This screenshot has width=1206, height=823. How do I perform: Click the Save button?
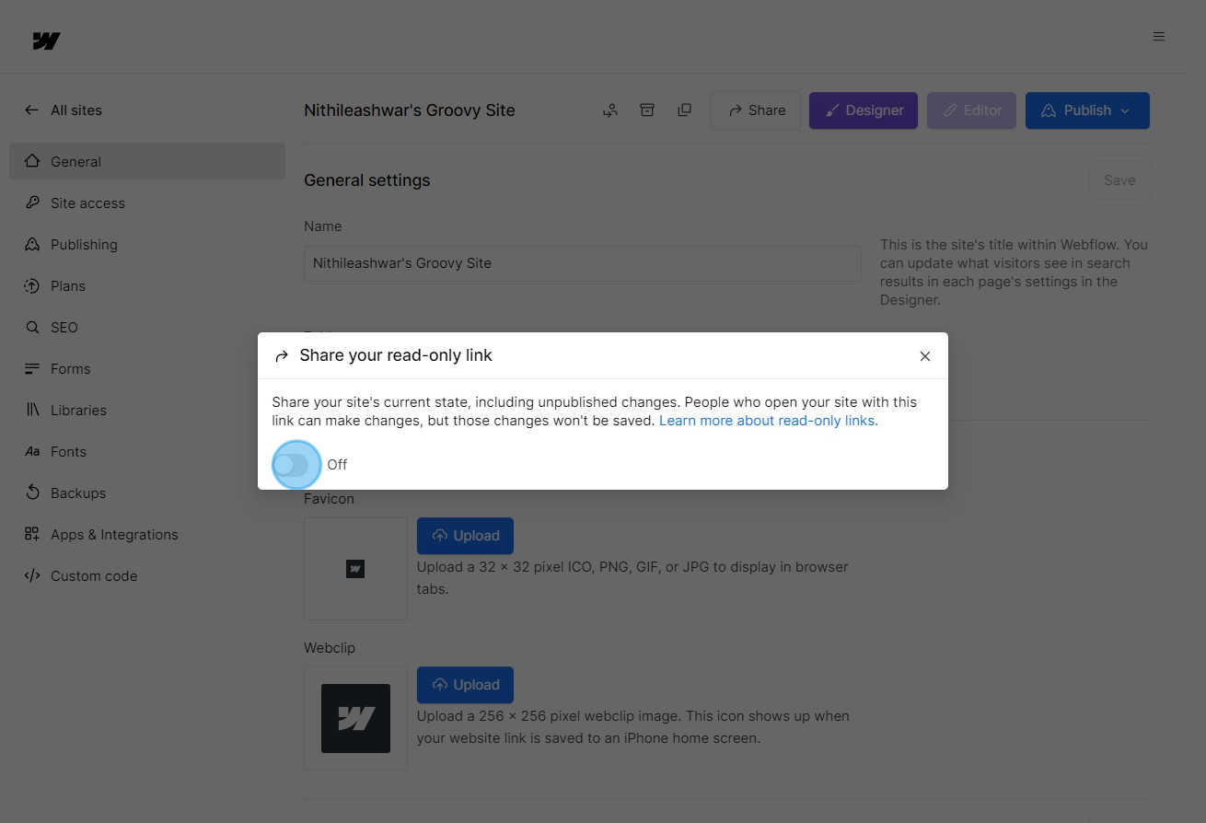(x=1119, y=180)
